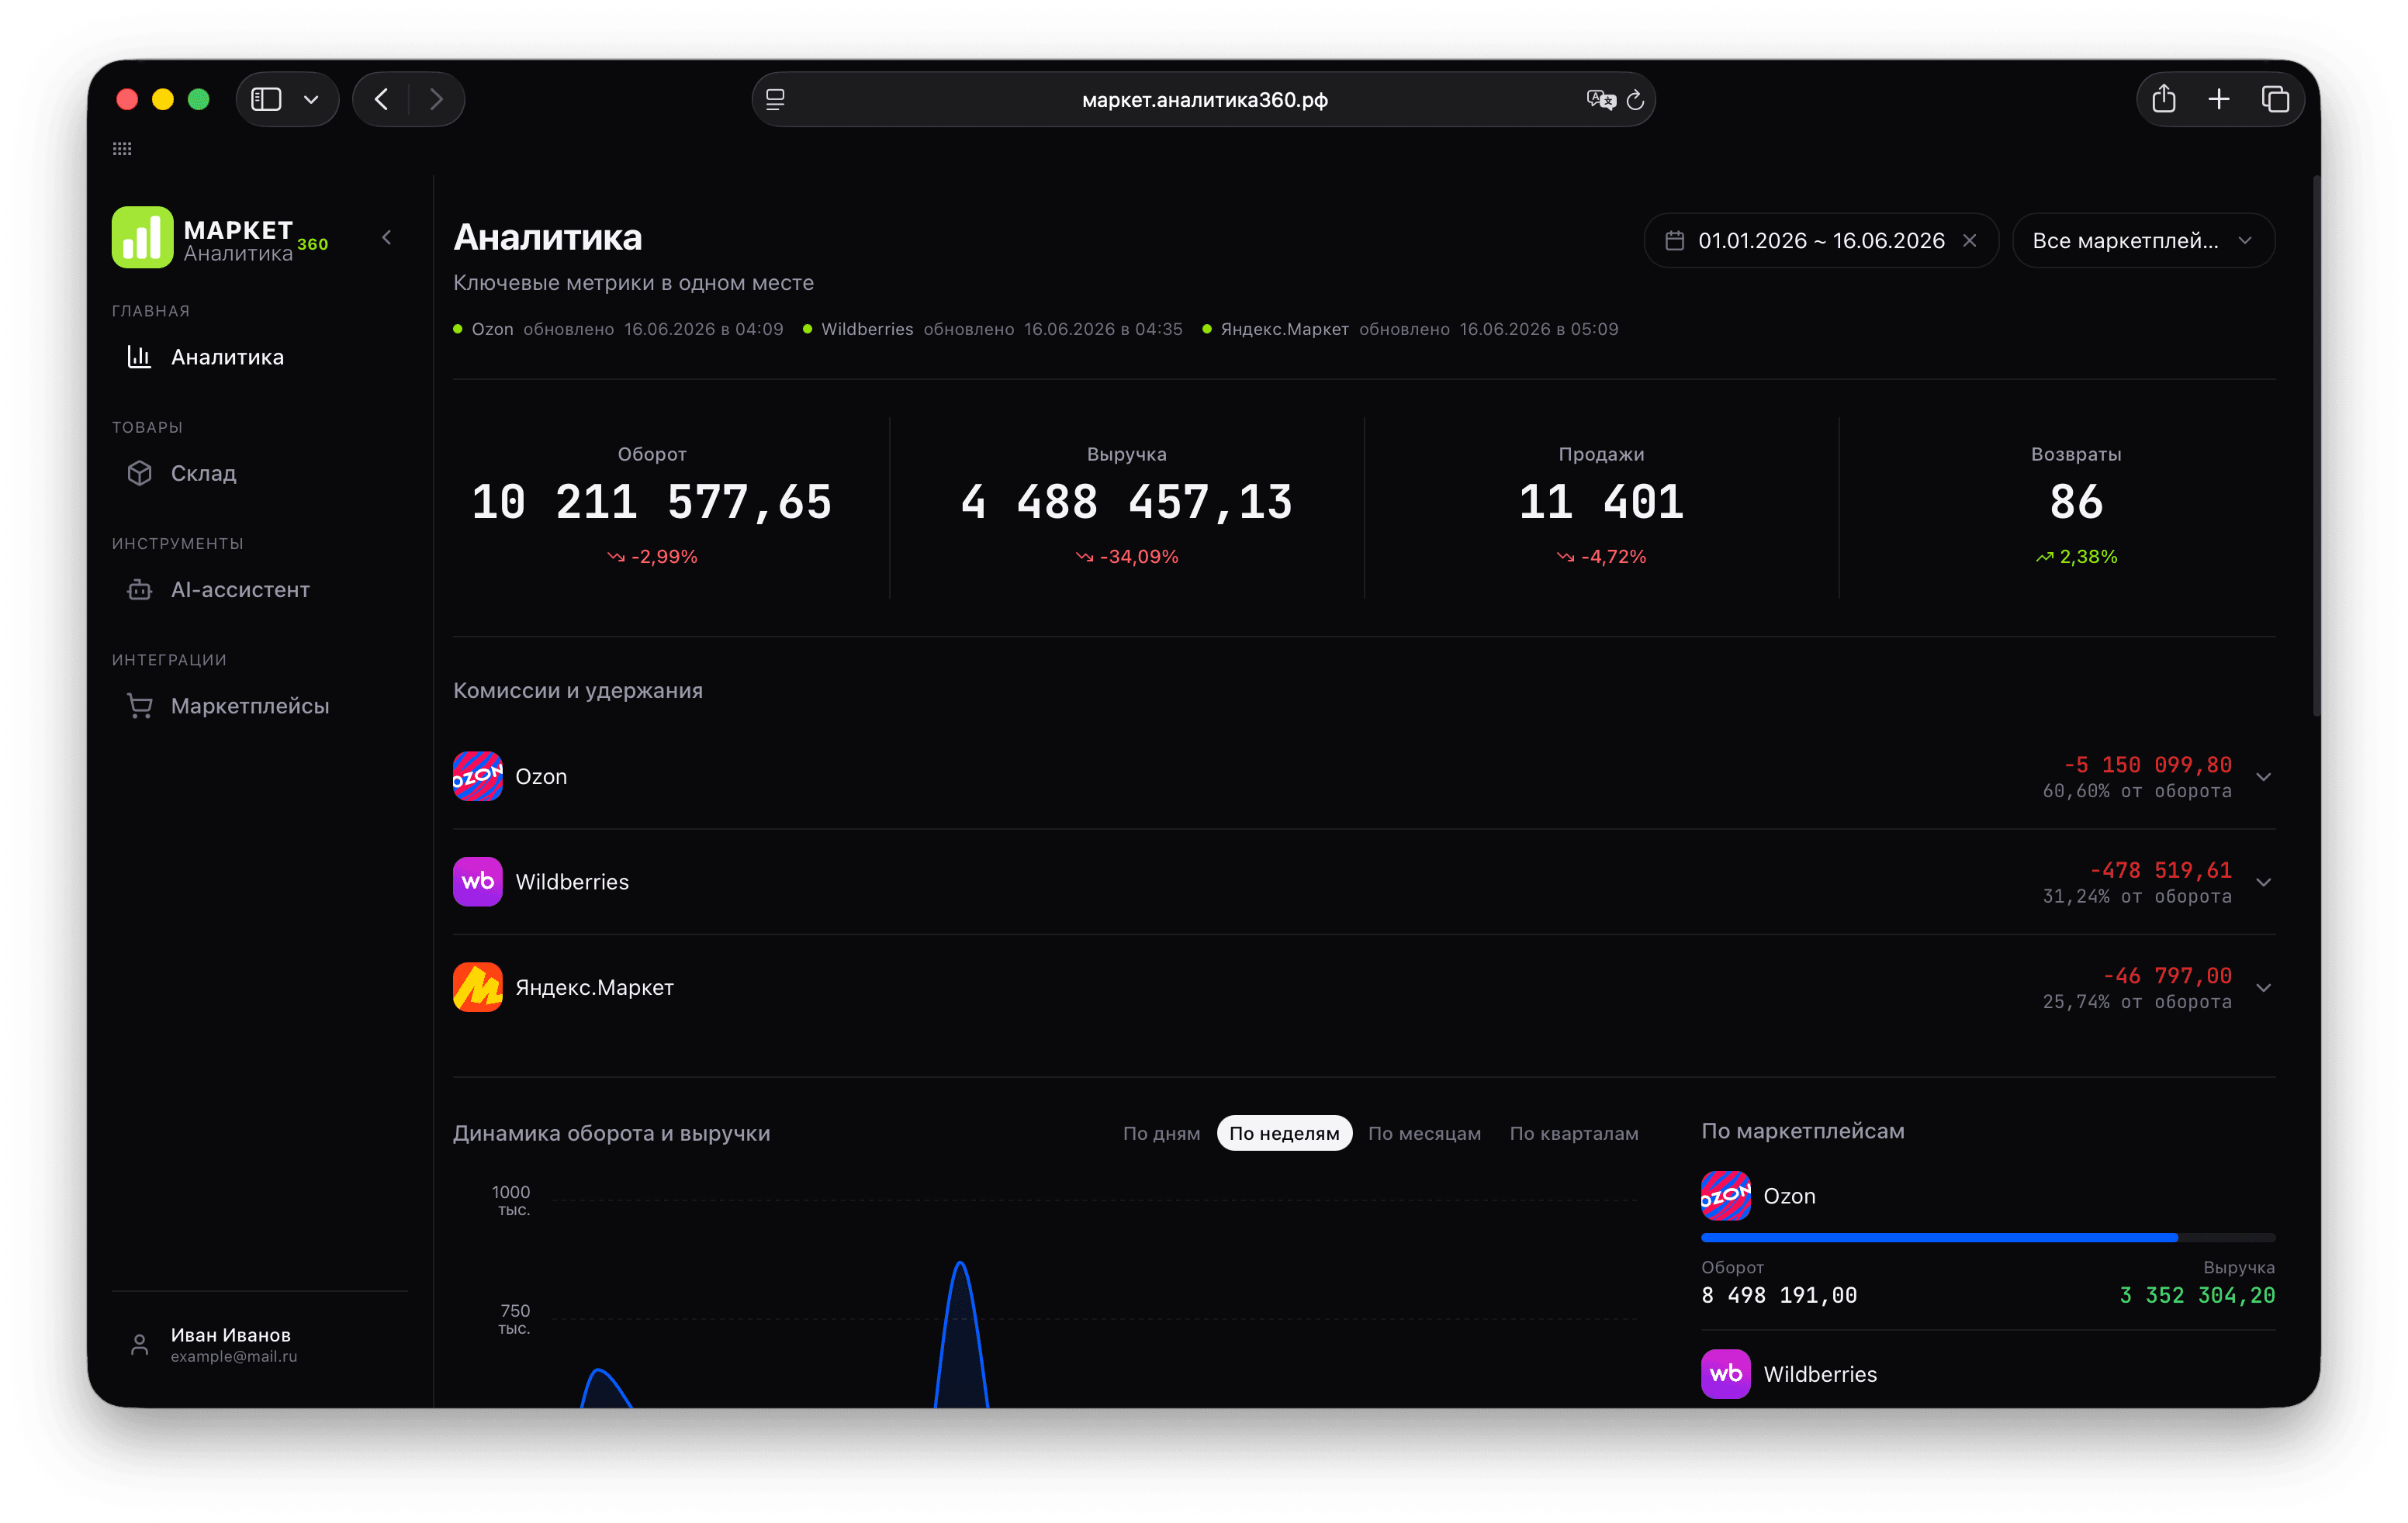Click the Продажи value 11 401
Screen dimensions: 2408x1523
point(1601,502)
